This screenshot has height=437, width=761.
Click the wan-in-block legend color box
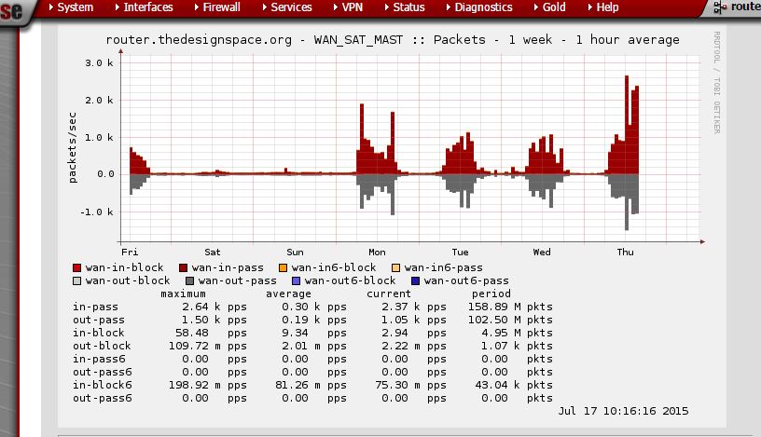(x=76, y=267)
